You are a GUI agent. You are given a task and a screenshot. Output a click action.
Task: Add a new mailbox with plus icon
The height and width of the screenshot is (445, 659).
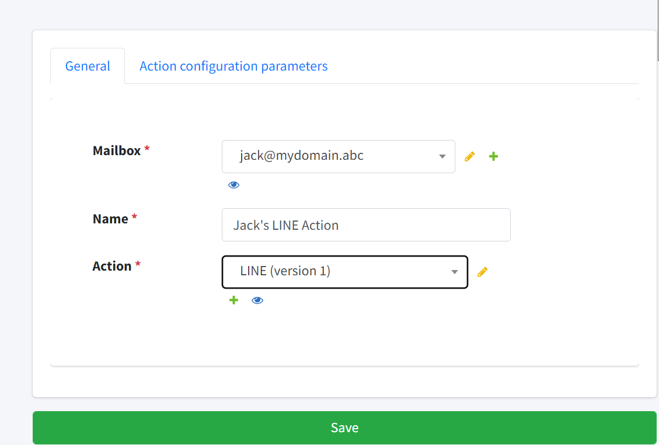(493, 156)
